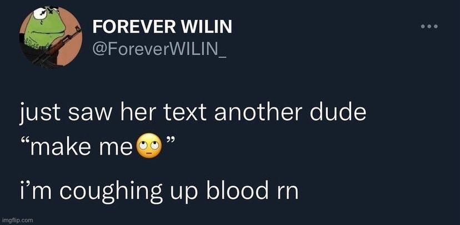Click the imgflip.com watermark
The height and width of the screenshot is (225, 460).
17,220
